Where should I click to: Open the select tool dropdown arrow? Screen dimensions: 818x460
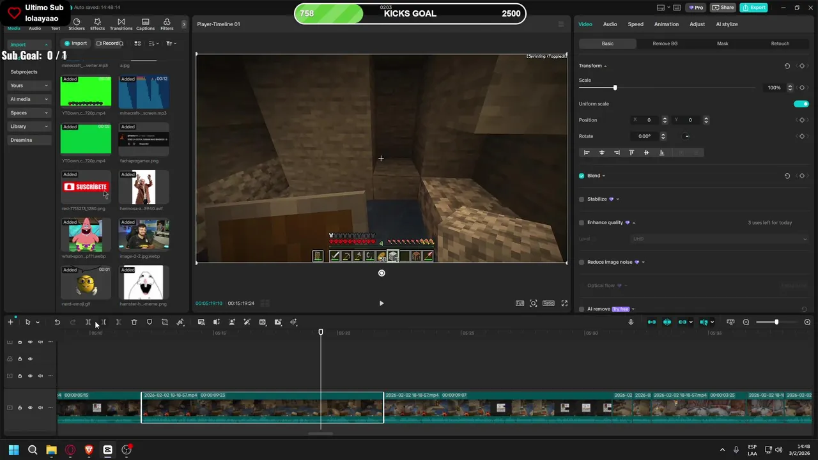(x=38, y=323)
